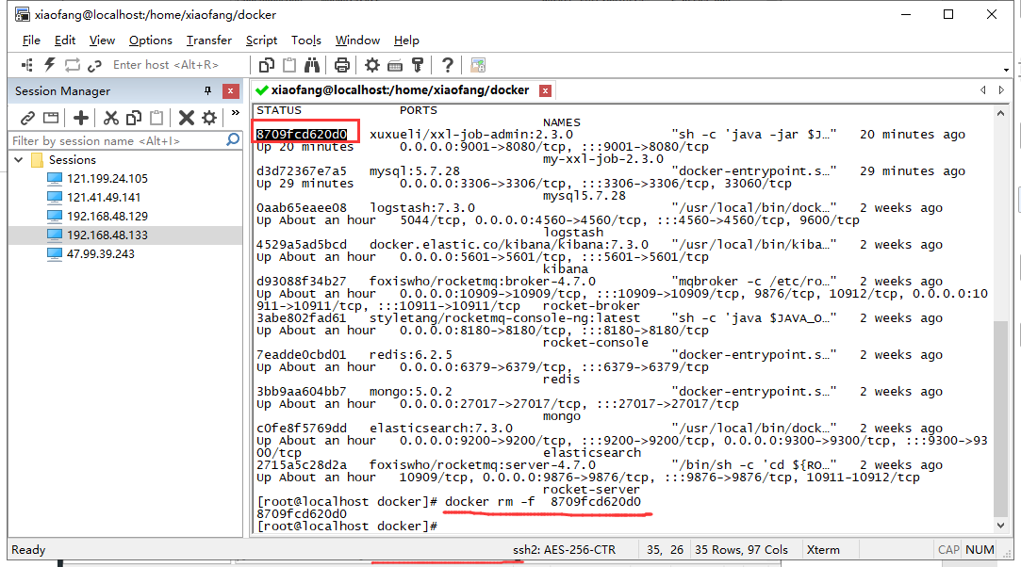
Task: Click the Reconnect toolbar icon
Action: (71, 64)
